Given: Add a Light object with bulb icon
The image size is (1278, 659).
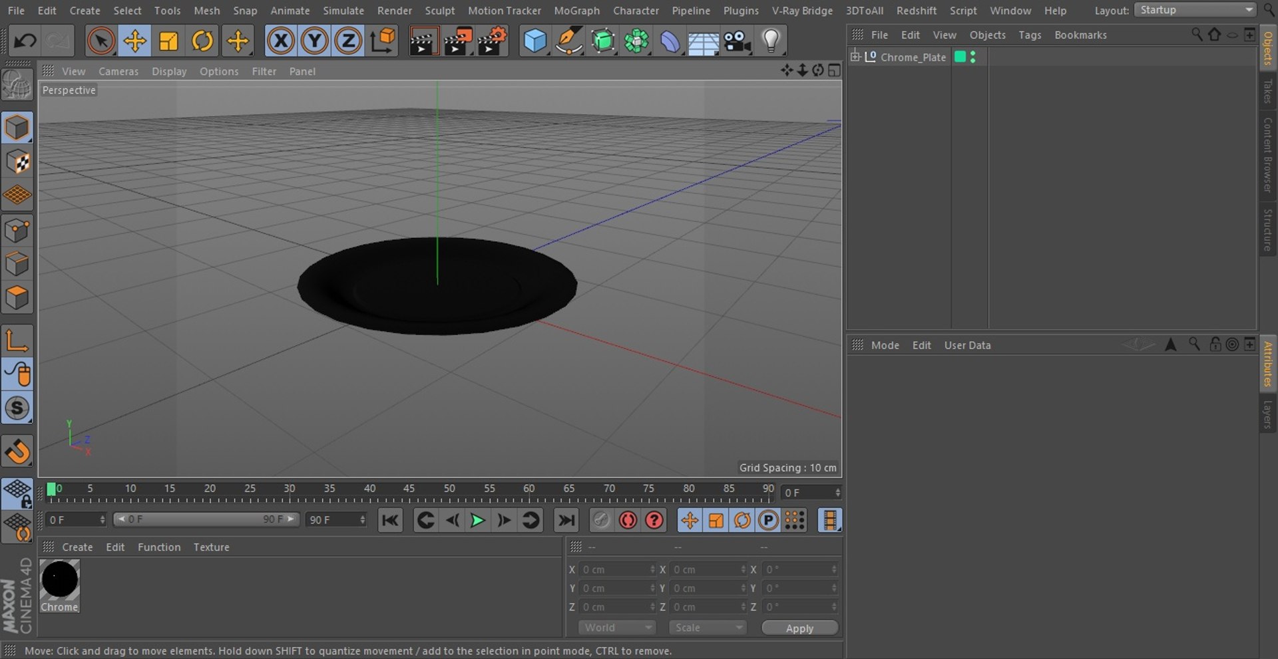Looking at the screenshot, I should [x=771, y=41].
